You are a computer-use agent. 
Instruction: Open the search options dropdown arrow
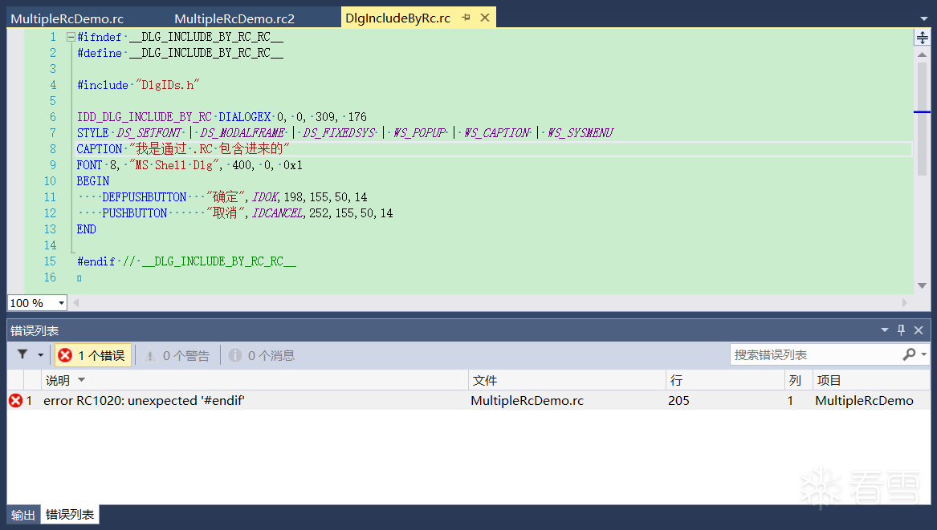[924, 354]
